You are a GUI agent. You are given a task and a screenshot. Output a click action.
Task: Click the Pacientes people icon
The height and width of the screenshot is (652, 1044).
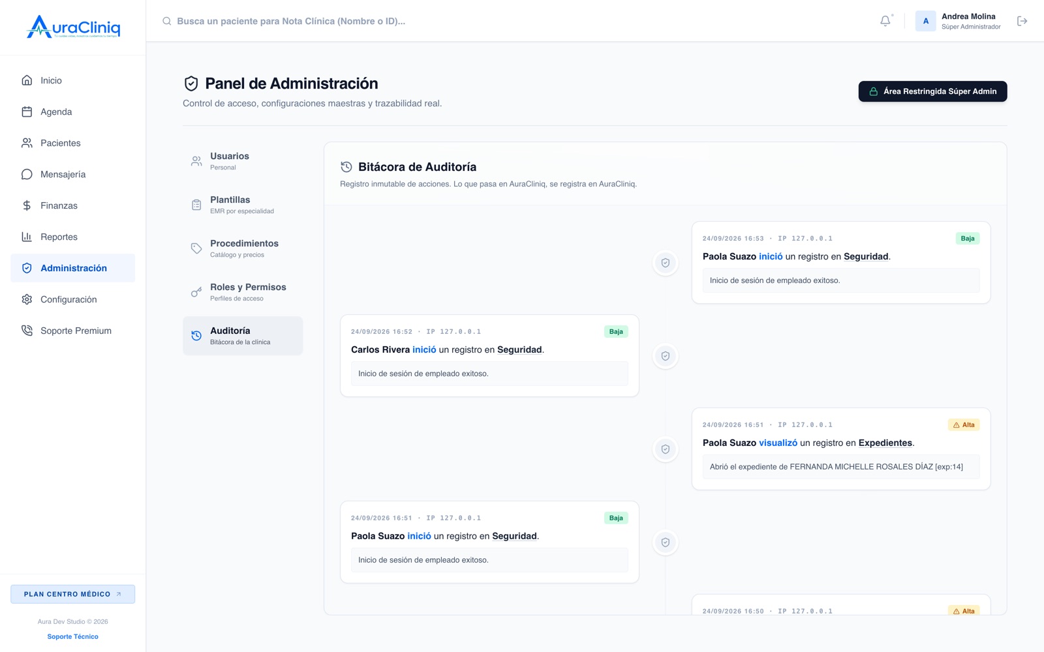[27, 143]
